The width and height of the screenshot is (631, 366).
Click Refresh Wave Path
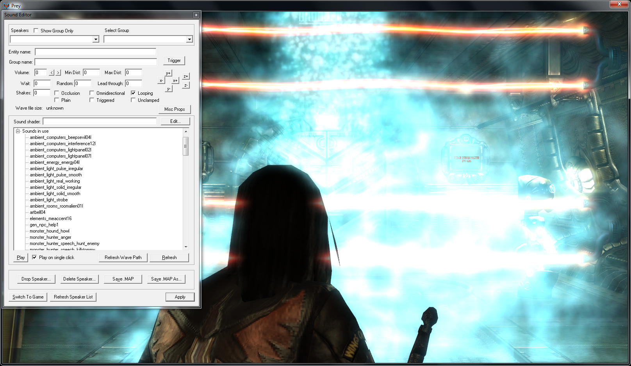[123, 258]
